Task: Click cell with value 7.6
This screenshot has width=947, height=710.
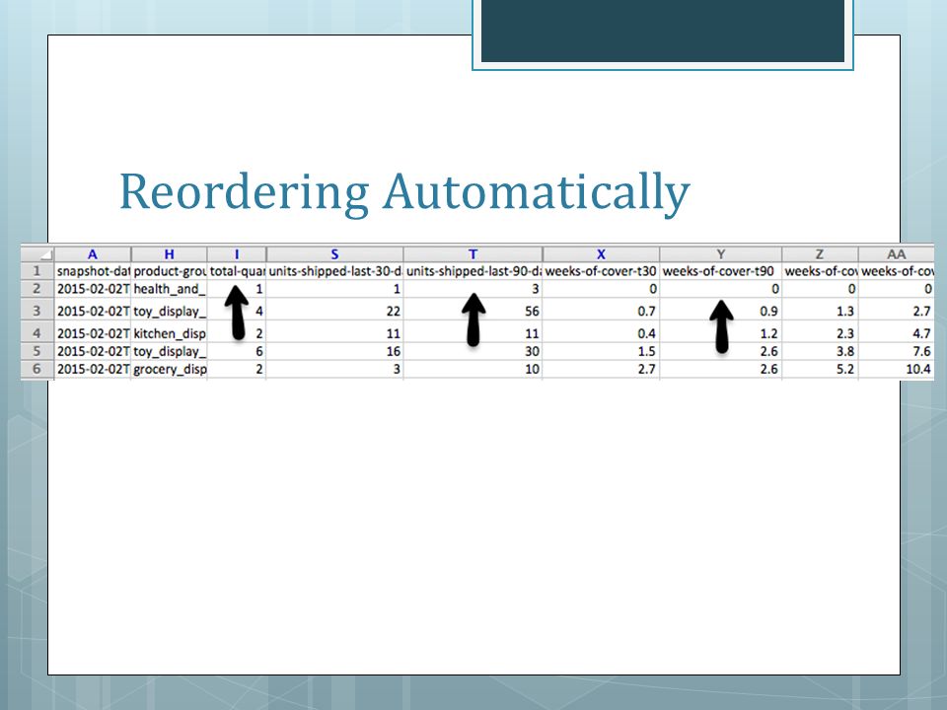Action: (x=897, y=351)
